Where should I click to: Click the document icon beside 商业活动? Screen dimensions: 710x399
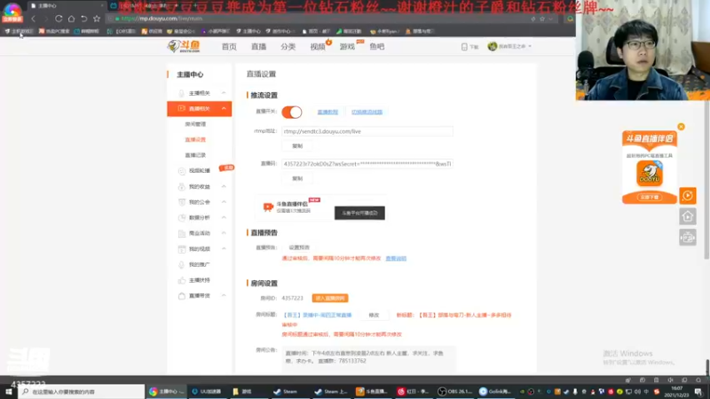click(x=182, y=233)
